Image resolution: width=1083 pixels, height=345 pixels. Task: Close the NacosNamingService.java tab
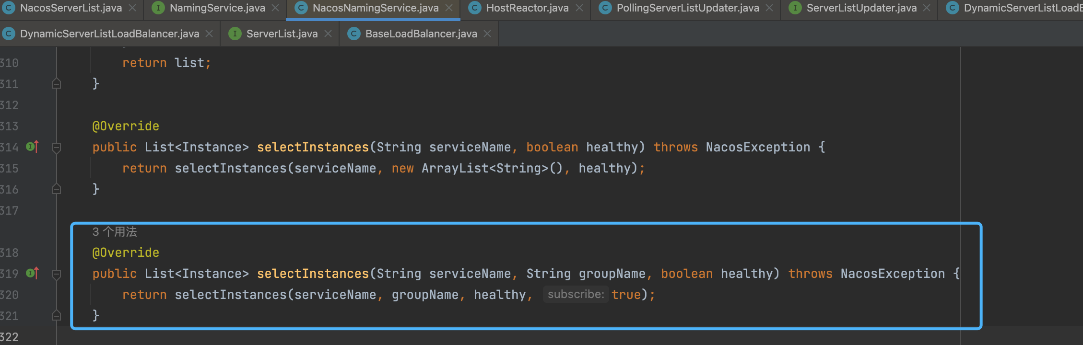coord(449,8)
